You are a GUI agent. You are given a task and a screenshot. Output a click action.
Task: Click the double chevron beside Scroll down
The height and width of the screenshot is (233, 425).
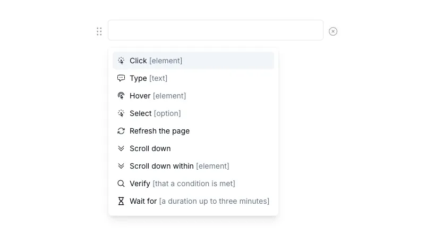pyautogui.click(x=121, y=148)
